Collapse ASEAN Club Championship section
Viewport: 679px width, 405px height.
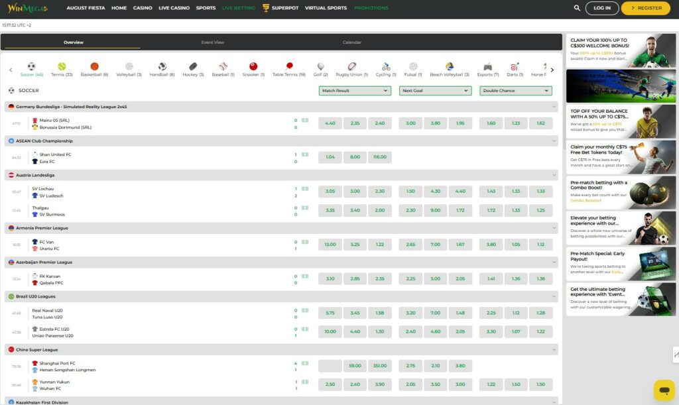coord(554,141)
